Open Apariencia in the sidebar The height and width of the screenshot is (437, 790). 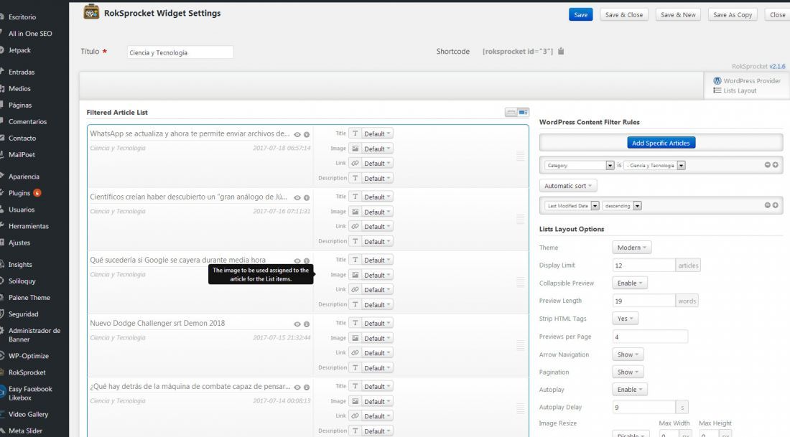click(24, 177)
